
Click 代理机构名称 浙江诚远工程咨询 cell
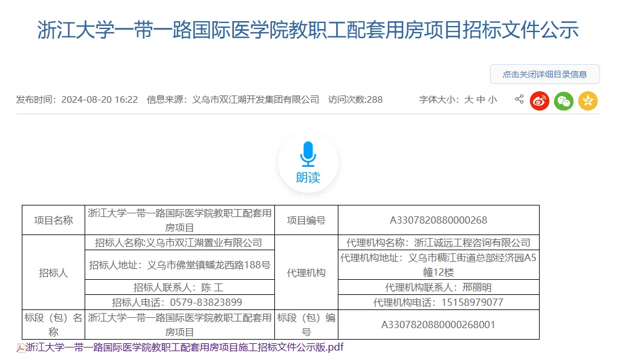coord(438,242)
